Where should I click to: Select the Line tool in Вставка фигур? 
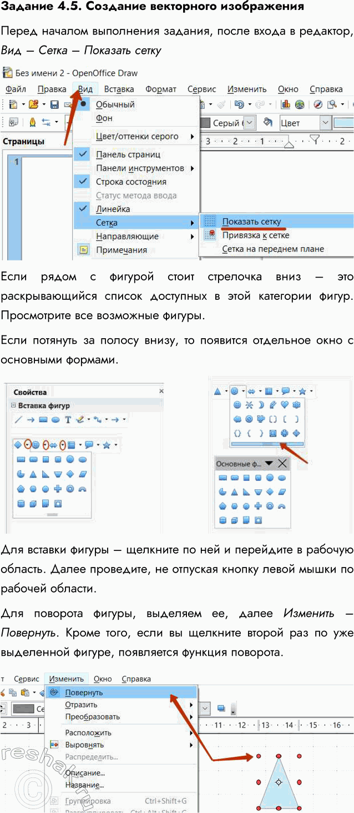[18, 420]
